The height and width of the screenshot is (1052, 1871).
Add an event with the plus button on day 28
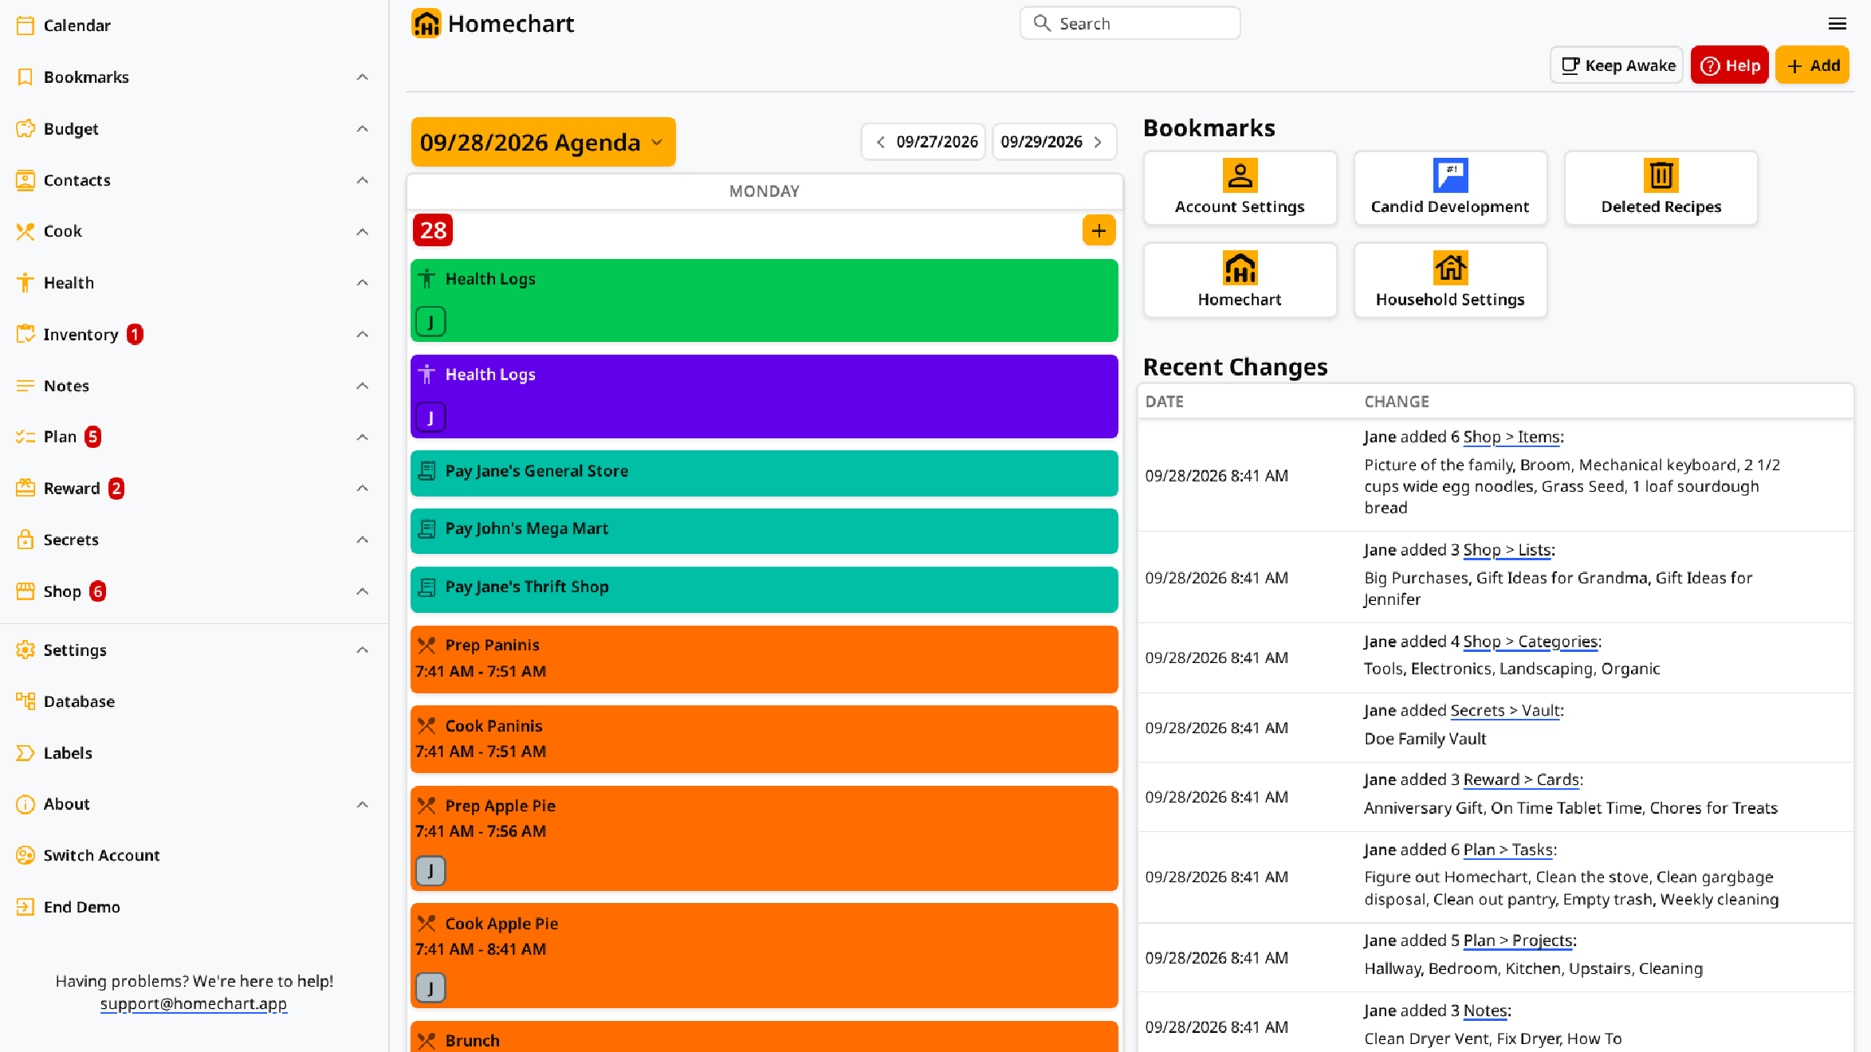click(x=1099, y=230)
